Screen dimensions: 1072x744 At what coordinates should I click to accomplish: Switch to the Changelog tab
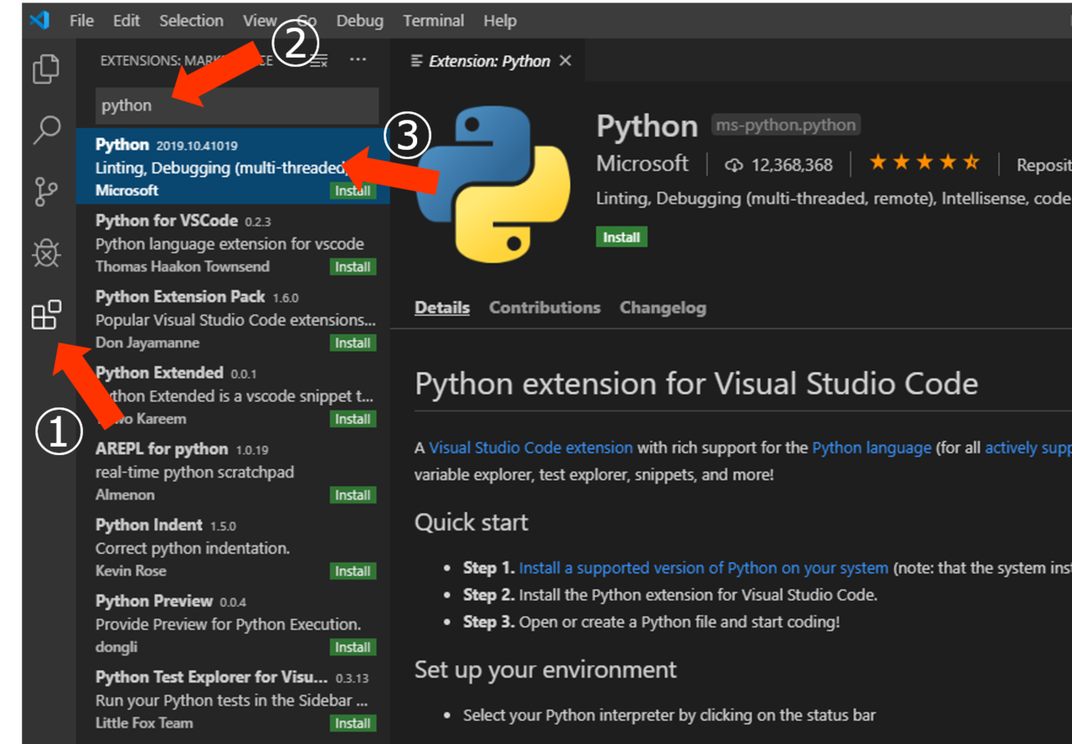(x=662, y=307)
